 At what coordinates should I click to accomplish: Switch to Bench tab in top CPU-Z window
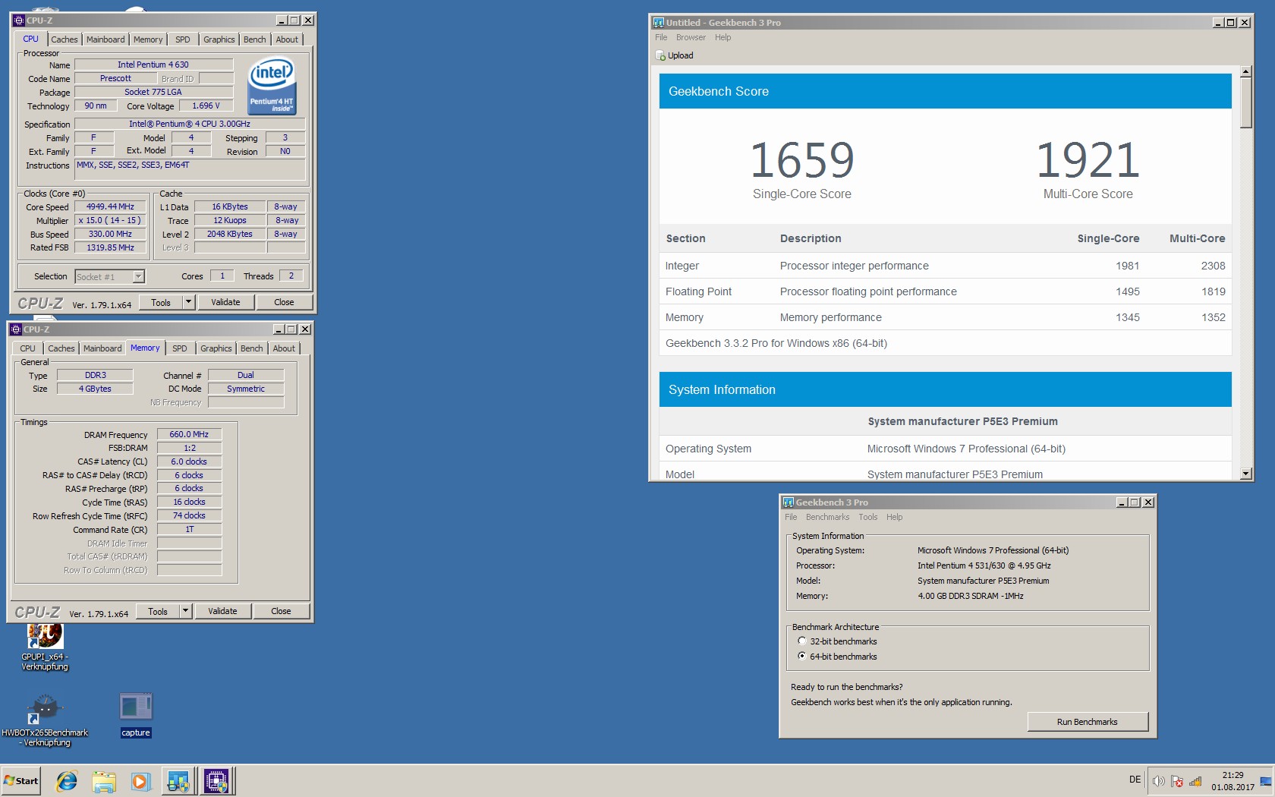(x=255, y=39)
